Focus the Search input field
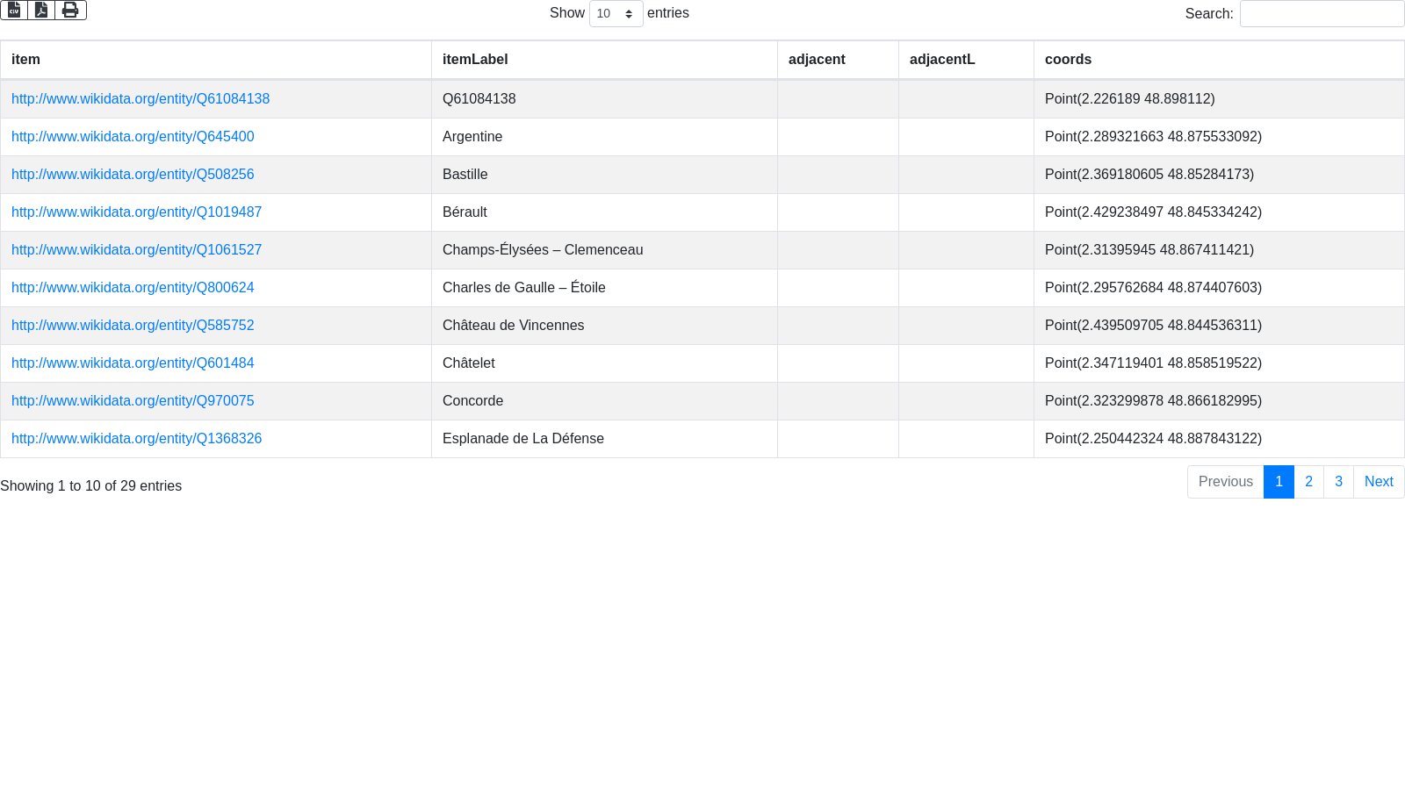Screen dimensions: 1405x790 click(x=1321, y=14)
